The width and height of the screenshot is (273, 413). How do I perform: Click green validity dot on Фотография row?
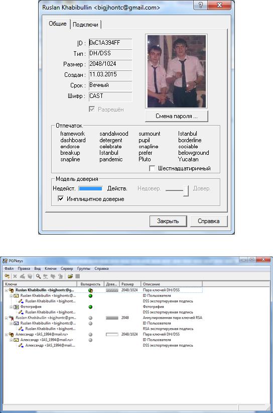(x=90, y=307)
